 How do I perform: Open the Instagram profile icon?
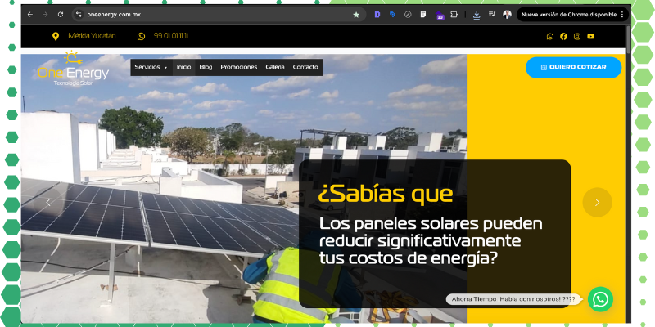[577, 36]
